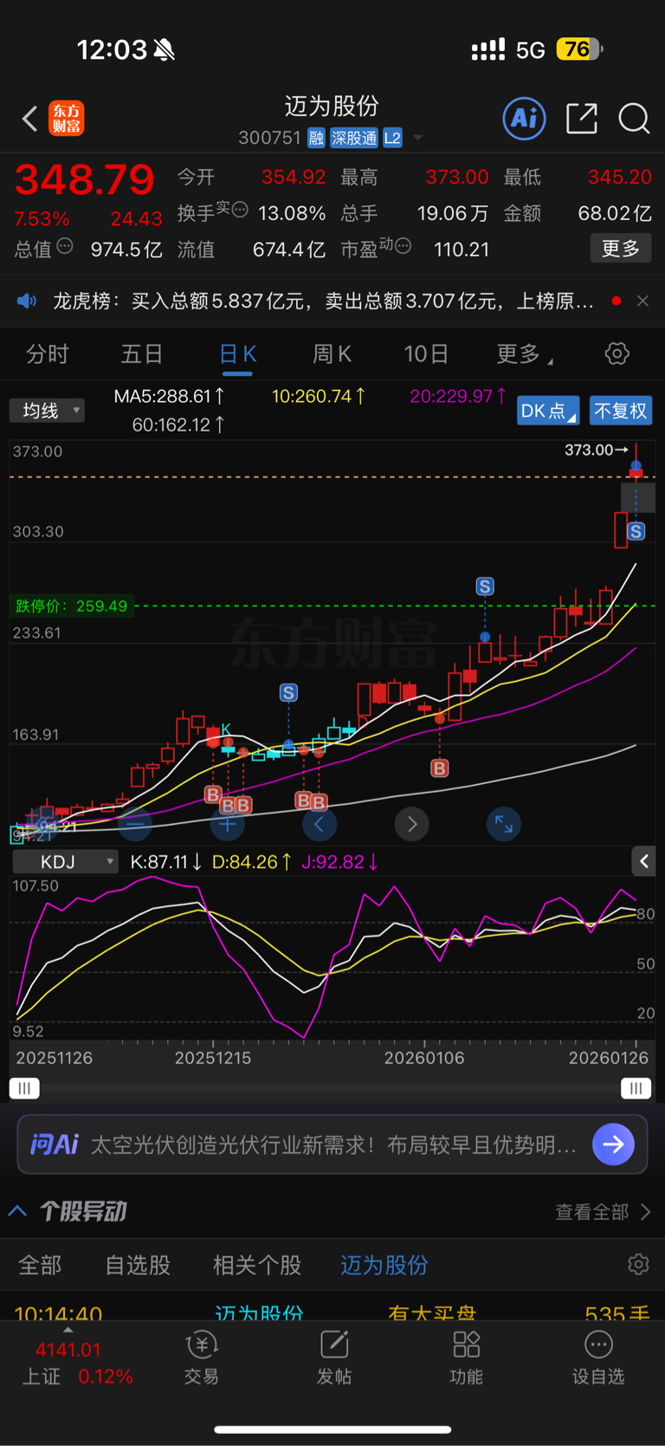Tap the 市盈 info circle icon
Viewport: 665px width, 1446px height.
403,247
